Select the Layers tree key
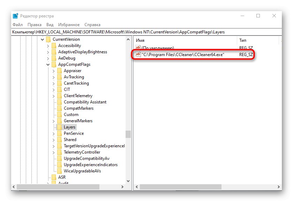 (69, 127)
